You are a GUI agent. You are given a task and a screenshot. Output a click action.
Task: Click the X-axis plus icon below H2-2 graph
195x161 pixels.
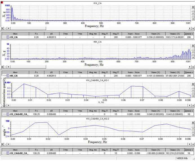coord(193,144)
